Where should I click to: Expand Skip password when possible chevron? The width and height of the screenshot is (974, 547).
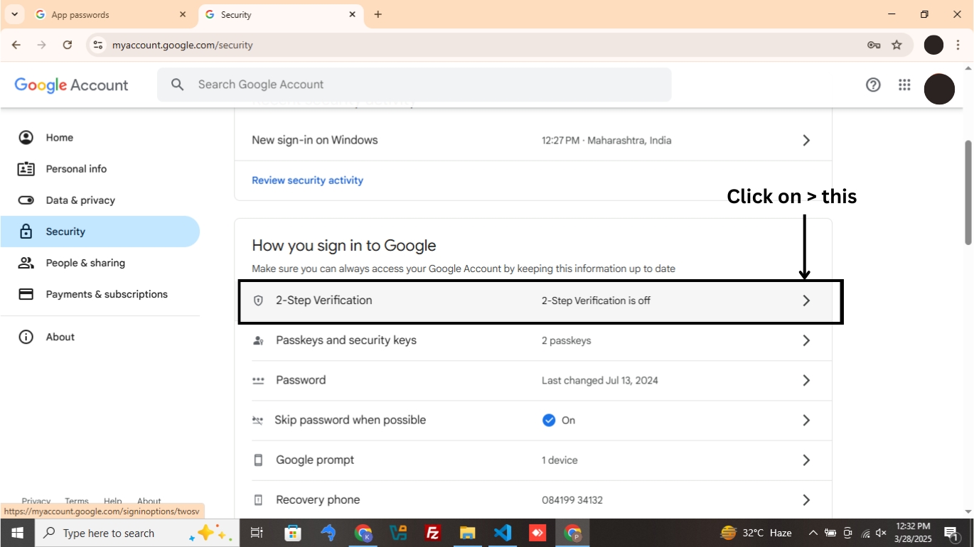coord(806,420)
